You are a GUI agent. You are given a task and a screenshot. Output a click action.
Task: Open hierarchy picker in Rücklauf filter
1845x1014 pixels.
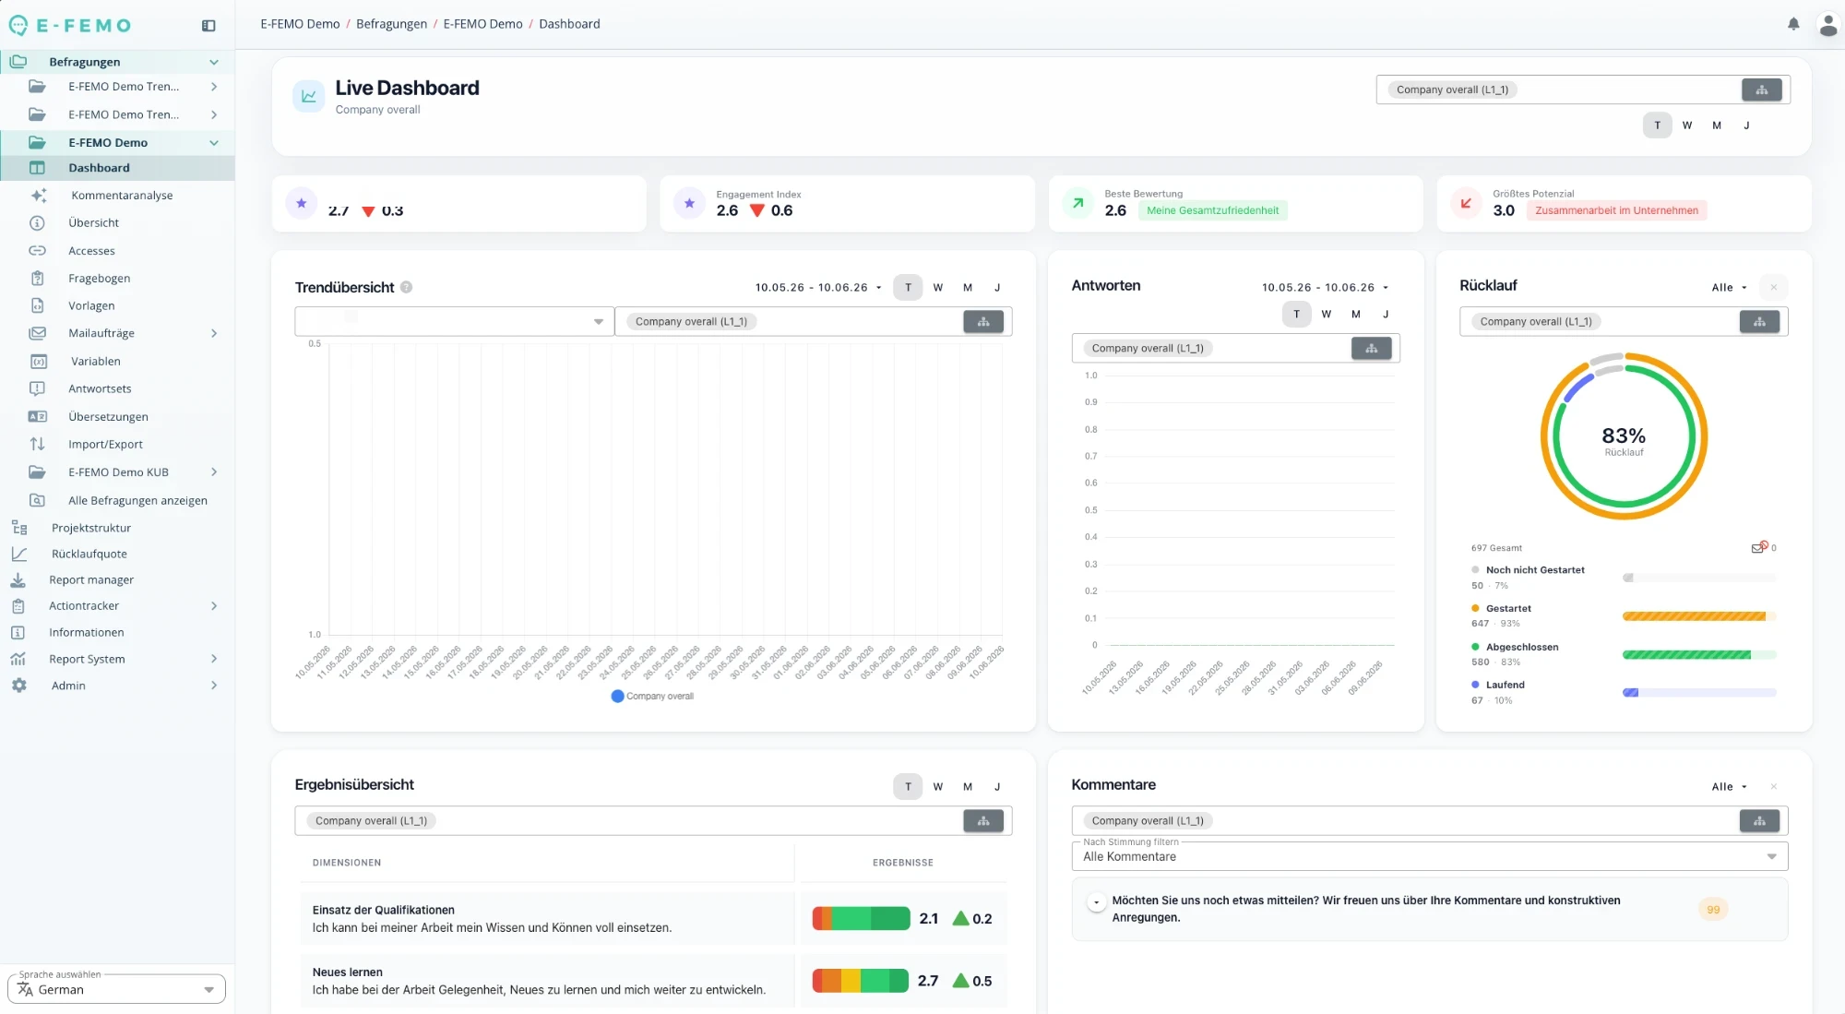click(1759, 321)
